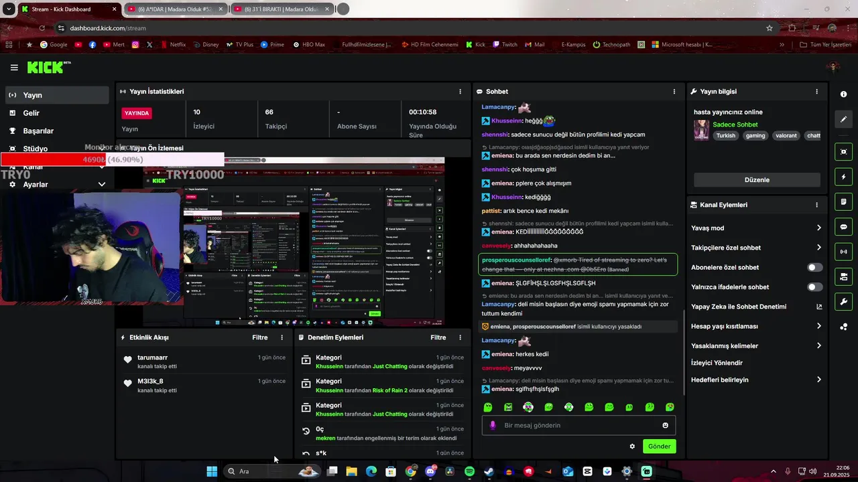Click the Windows taskbar search box

click(x=273, y=471)
